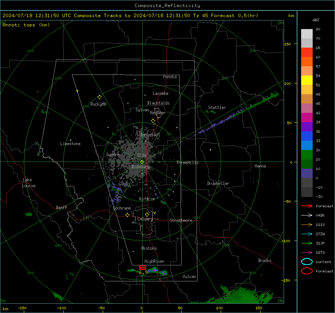
Task: Click the timestamp header line with Forecast 0.5(hr)
Action: 130,16
